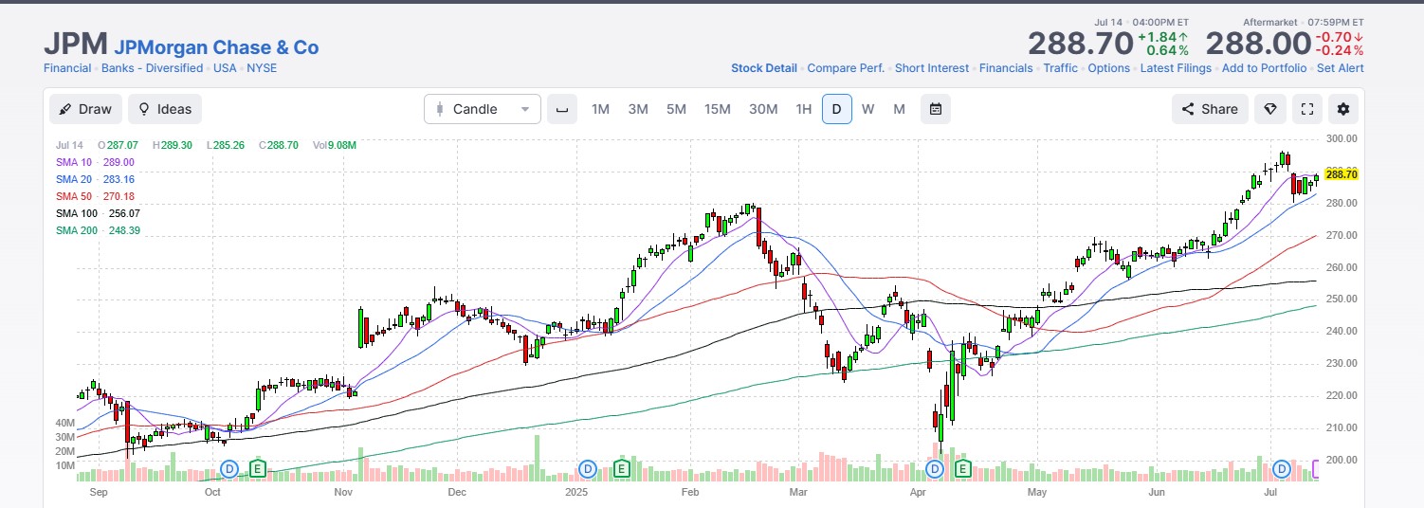Switch to 15M intraday timeframe
The image size is (1424, 508).
(x=717, y=109)
